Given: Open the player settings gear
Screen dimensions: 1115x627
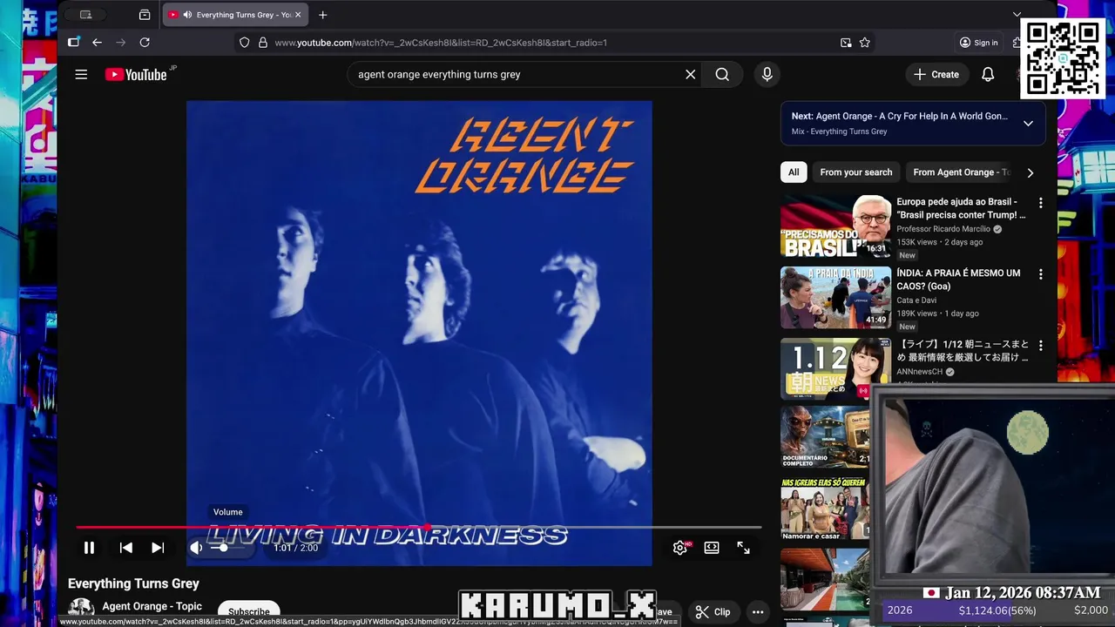Looking at the screenshot, I should (x=680, y=548).
